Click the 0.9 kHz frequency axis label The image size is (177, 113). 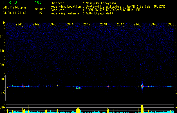2,65
